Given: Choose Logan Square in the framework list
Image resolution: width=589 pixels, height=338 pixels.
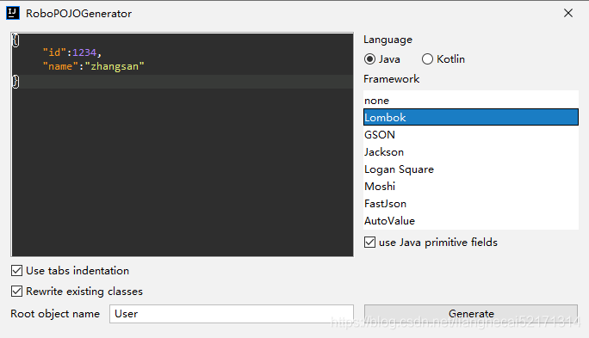Looking at the screenshot, I should coord(471,169).
